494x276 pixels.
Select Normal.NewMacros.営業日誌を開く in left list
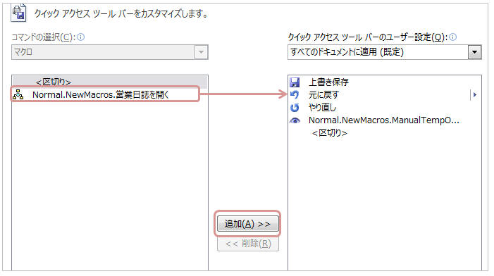(105, 94)
